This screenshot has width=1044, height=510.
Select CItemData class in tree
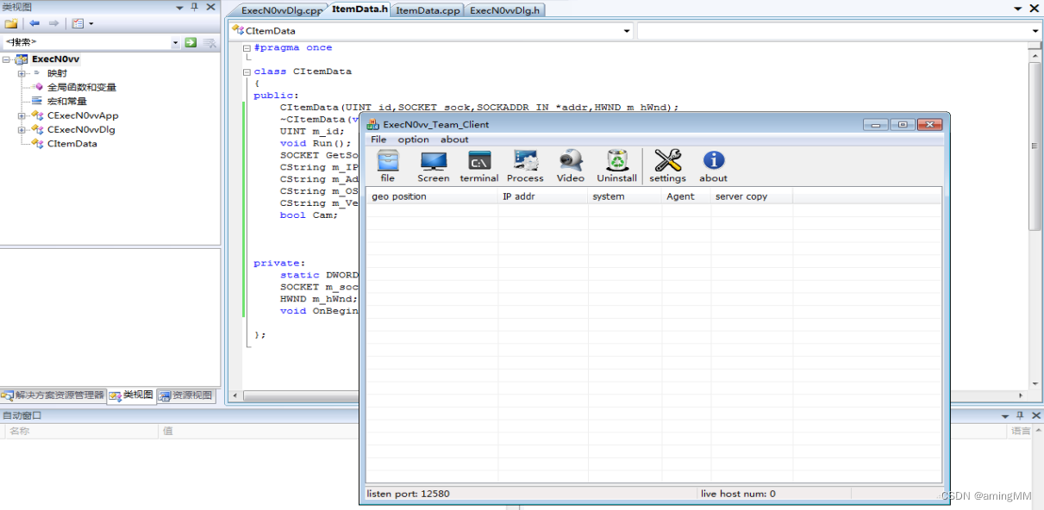pyautogui.click(x=72, y=144)
